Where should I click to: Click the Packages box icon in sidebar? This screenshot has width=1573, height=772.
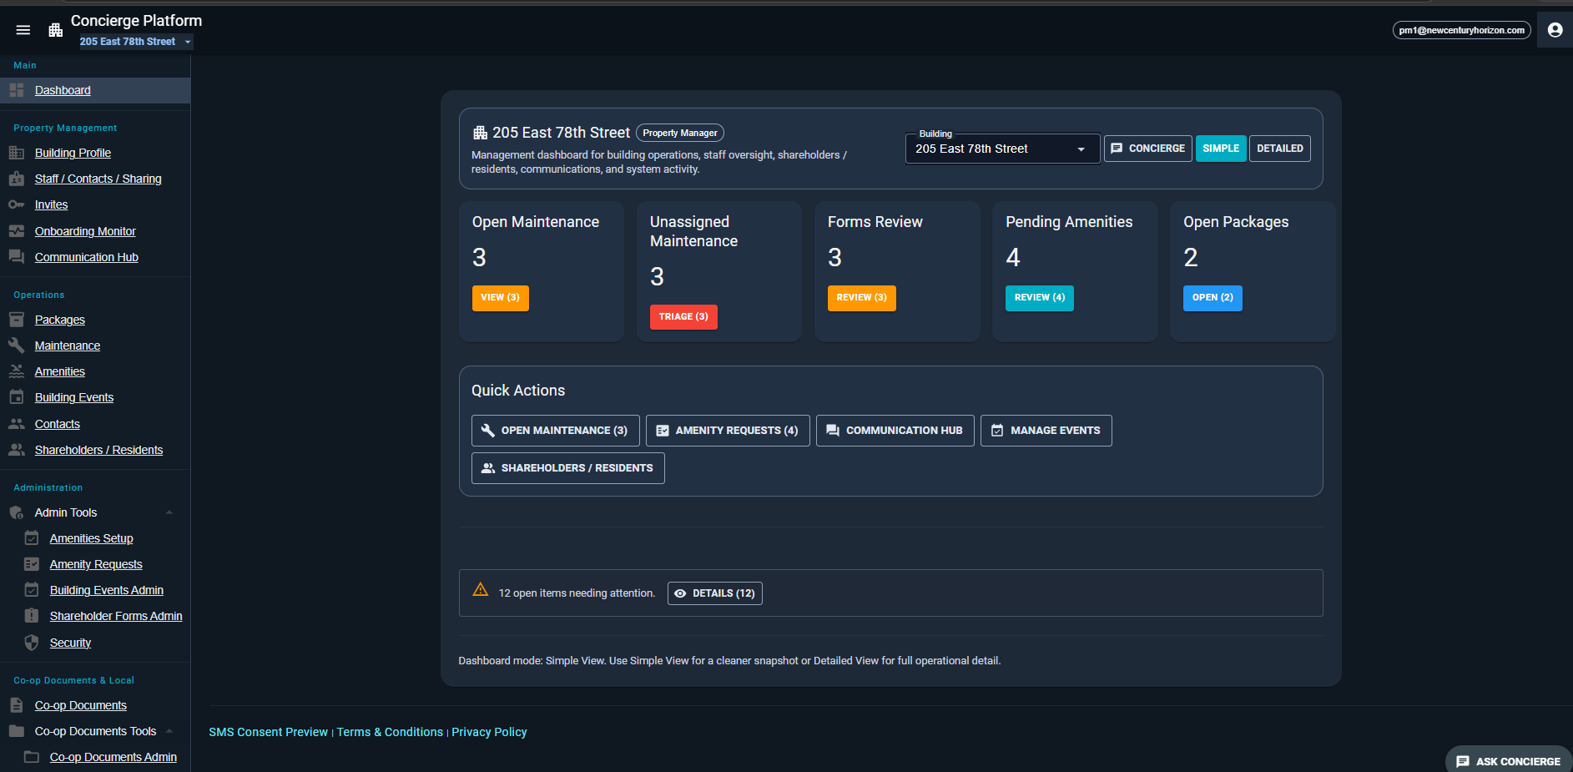coord(17,320)
